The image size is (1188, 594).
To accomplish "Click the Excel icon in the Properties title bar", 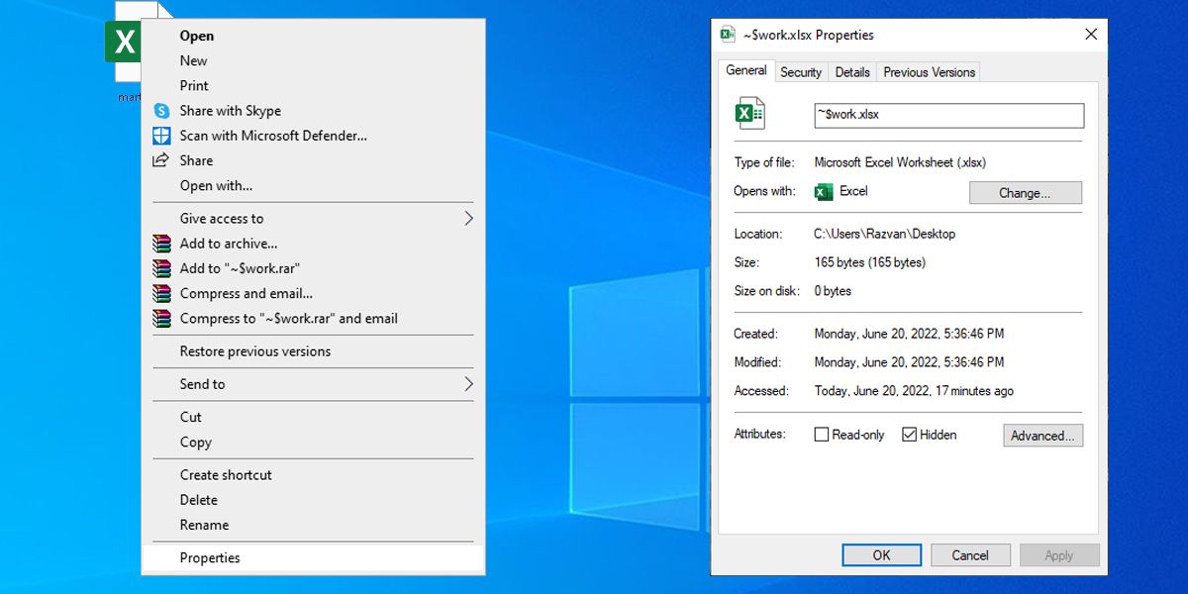I will (728, 35).
